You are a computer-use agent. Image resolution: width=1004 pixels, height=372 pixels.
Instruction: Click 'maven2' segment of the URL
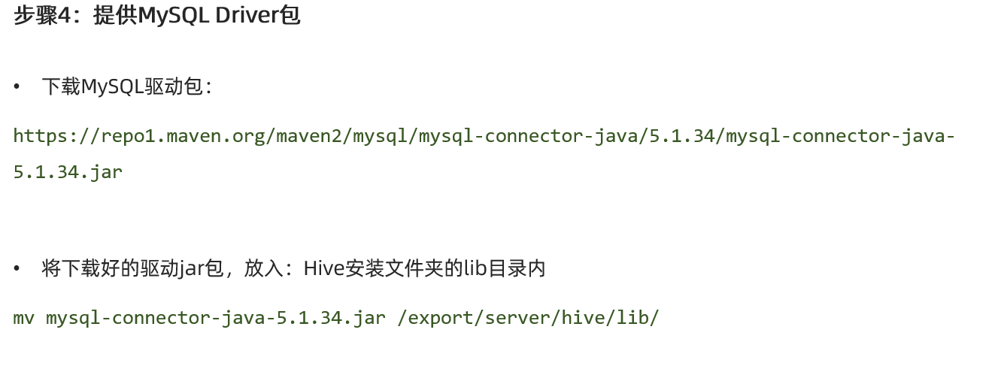[308, 136]
